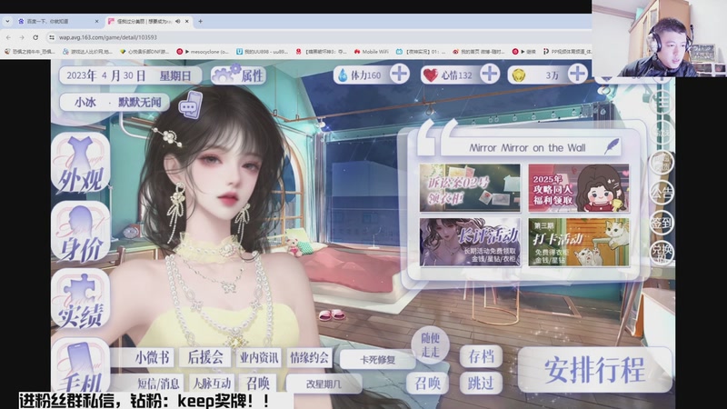Open the 短信/消息 messages button
Viewport: 727px width, 409px height.
pos(158,384)
